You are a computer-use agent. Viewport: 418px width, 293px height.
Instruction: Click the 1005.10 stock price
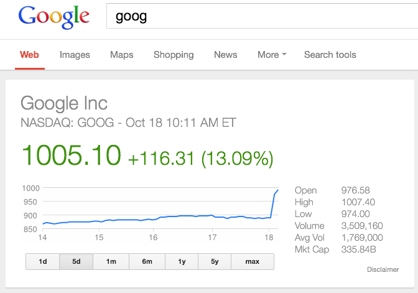[71, 155]
